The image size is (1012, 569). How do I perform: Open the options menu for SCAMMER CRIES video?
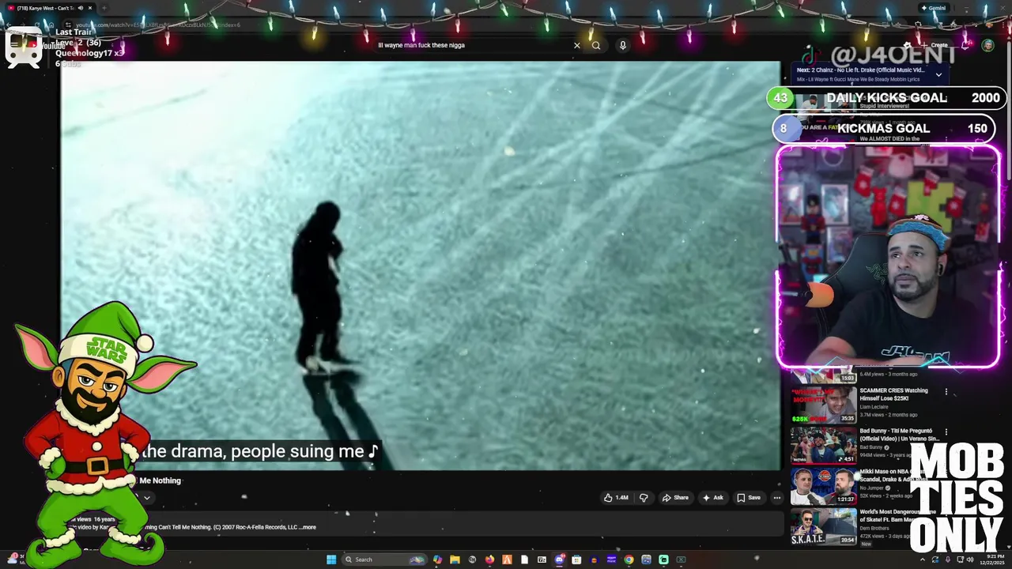(x=946, y=391)
